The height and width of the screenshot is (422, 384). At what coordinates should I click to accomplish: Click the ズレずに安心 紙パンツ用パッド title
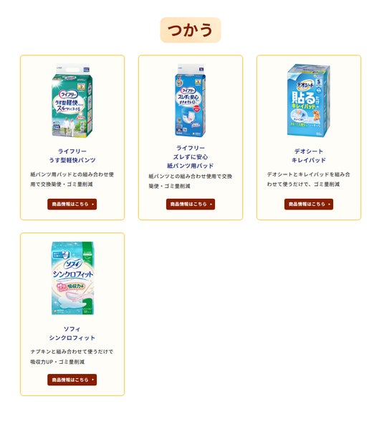pyautogui.click(x=191, y=156)
